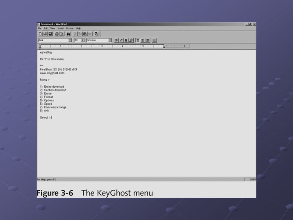The height and width of the screenshot is (220, 293).
Task: Click the line 'KeyGhost SX Std 512KB v8.9'
Action: pyautogui.click(x=58, y=69)
